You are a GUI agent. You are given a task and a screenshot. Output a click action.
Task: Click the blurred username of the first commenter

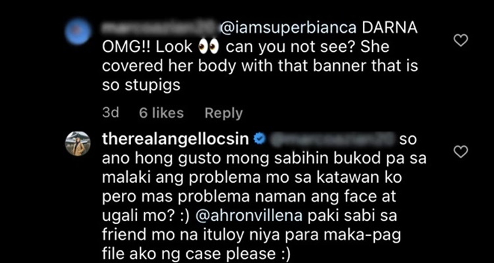[159, 29]
